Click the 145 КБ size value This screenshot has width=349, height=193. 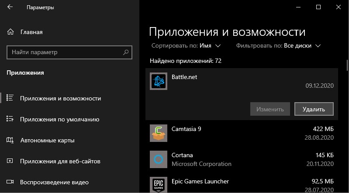pyautogui.click(x=325, y=155)
